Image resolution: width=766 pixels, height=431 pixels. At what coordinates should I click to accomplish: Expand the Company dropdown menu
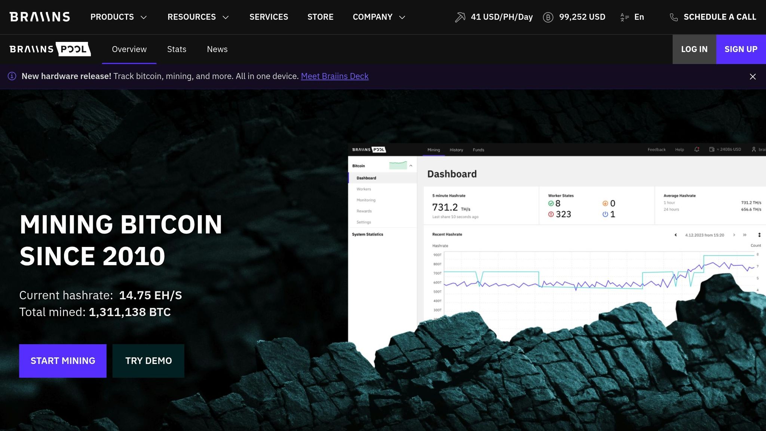click(x=379, y=17)
